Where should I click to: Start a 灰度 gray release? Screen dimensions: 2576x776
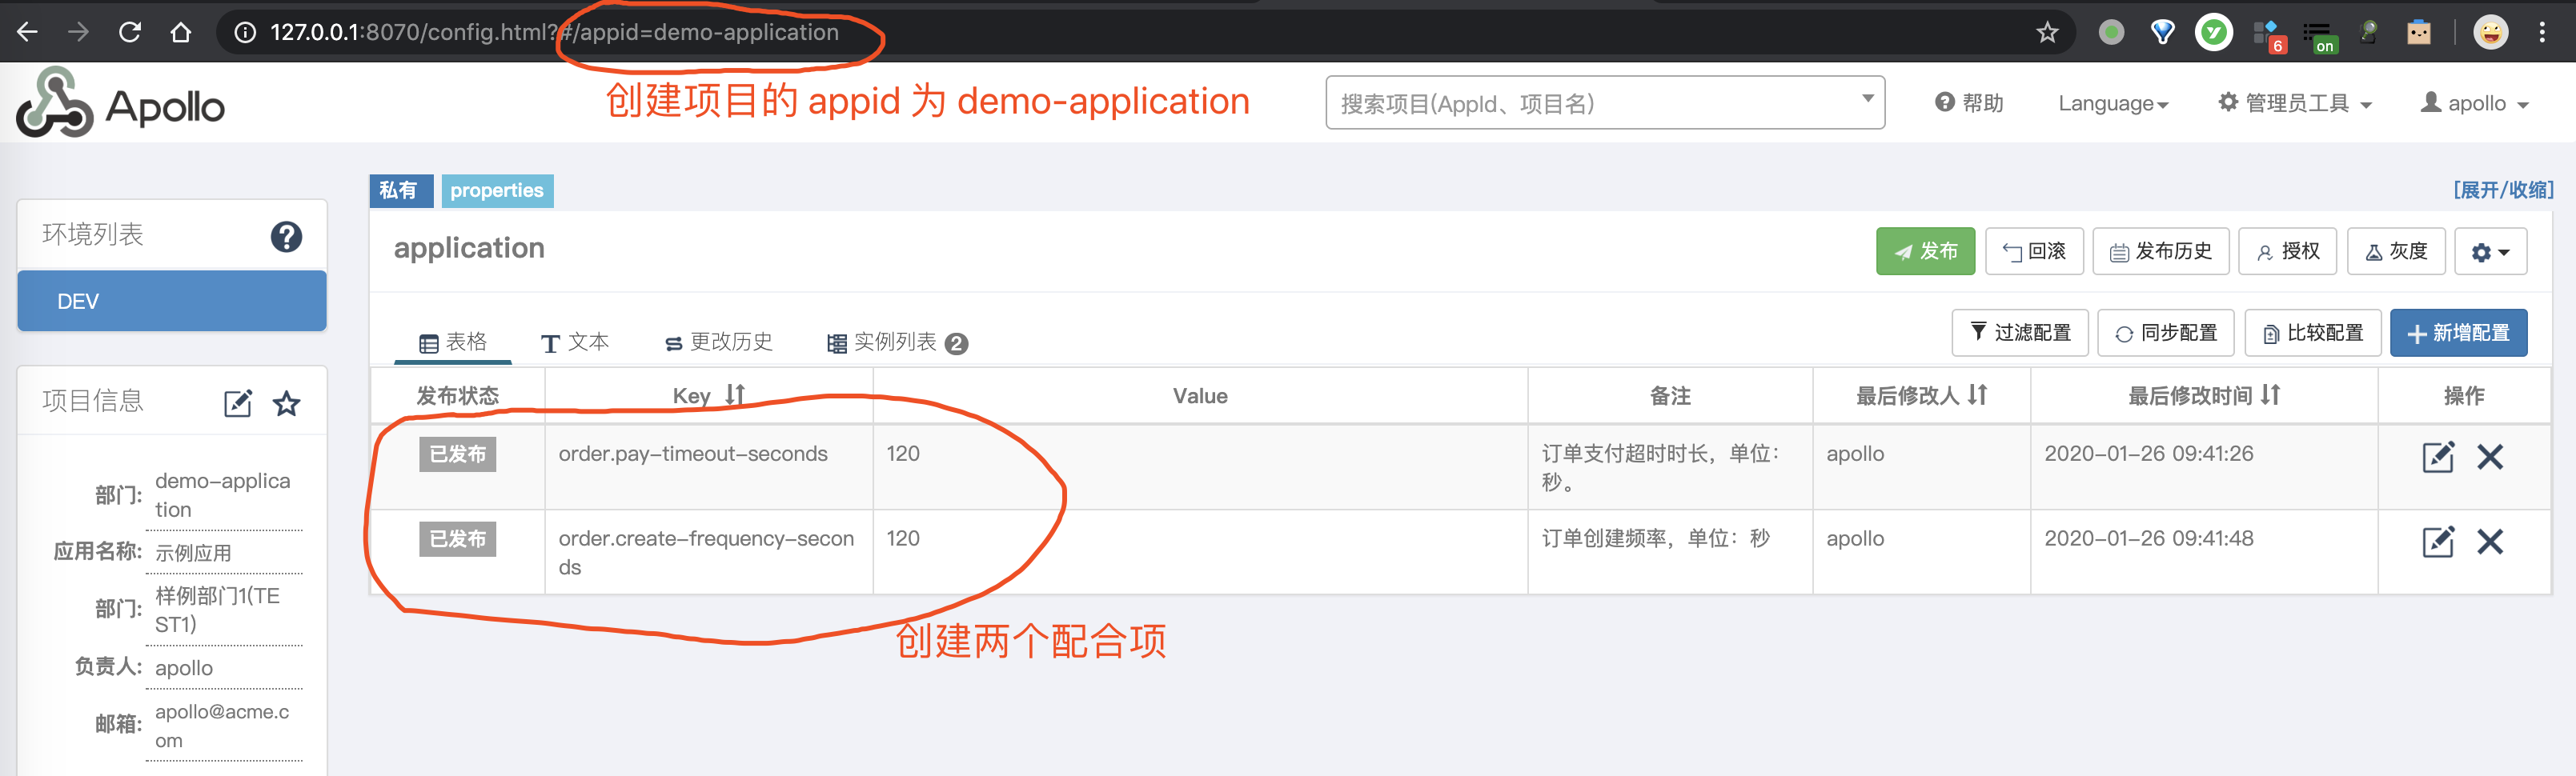coord(2396,251)
